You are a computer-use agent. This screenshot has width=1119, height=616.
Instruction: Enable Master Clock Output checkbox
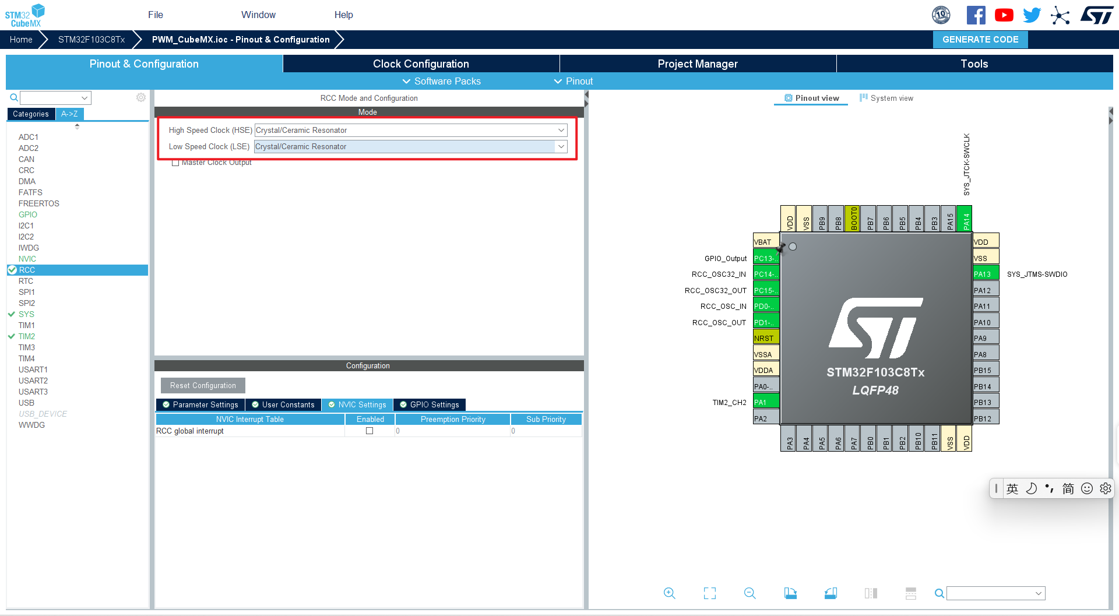(175, 163)
